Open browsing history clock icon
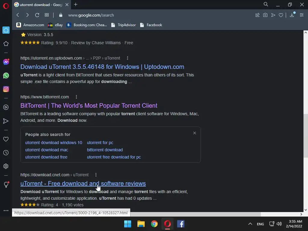308x231 pixels. (6, 152)
